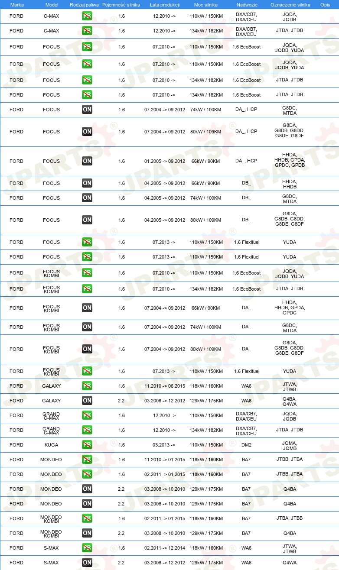Screen dimensions: 339x570
Task: Click the diesel ON icon in the S-MAX 2.2 row
Action: 87,563
